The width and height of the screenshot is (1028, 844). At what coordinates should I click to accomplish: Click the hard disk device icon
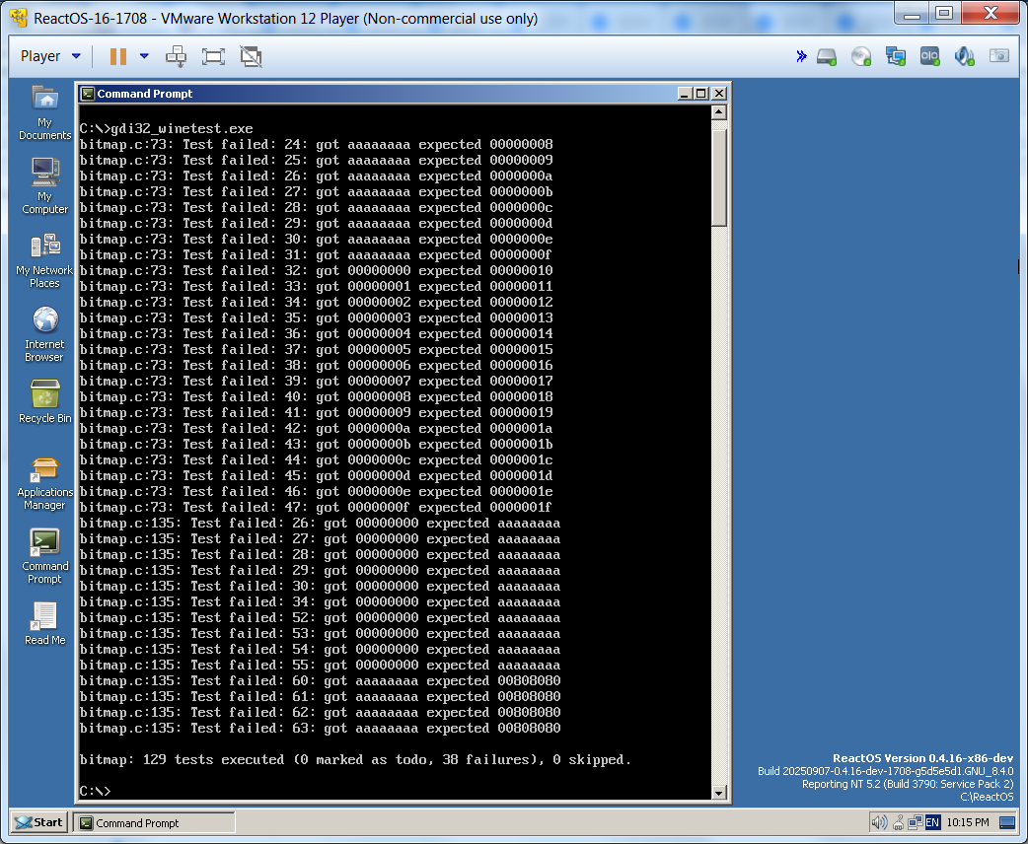point(827,57)
